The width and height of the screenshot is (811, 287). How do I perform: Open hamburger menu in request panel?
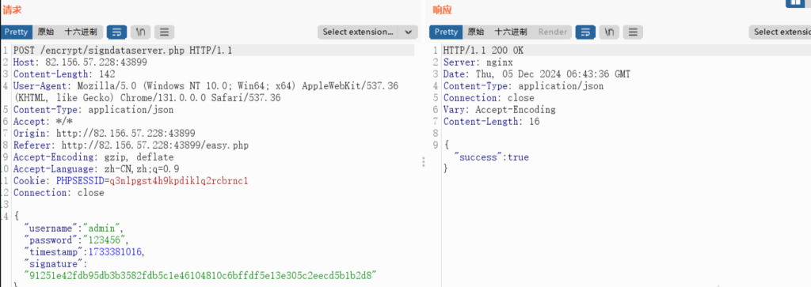click(165, 32)
